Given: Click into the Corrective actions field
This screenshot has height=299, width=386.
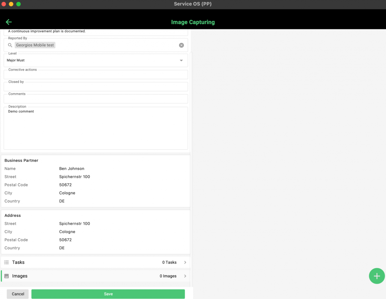Looking at the screenshot, I should point(96,75).
